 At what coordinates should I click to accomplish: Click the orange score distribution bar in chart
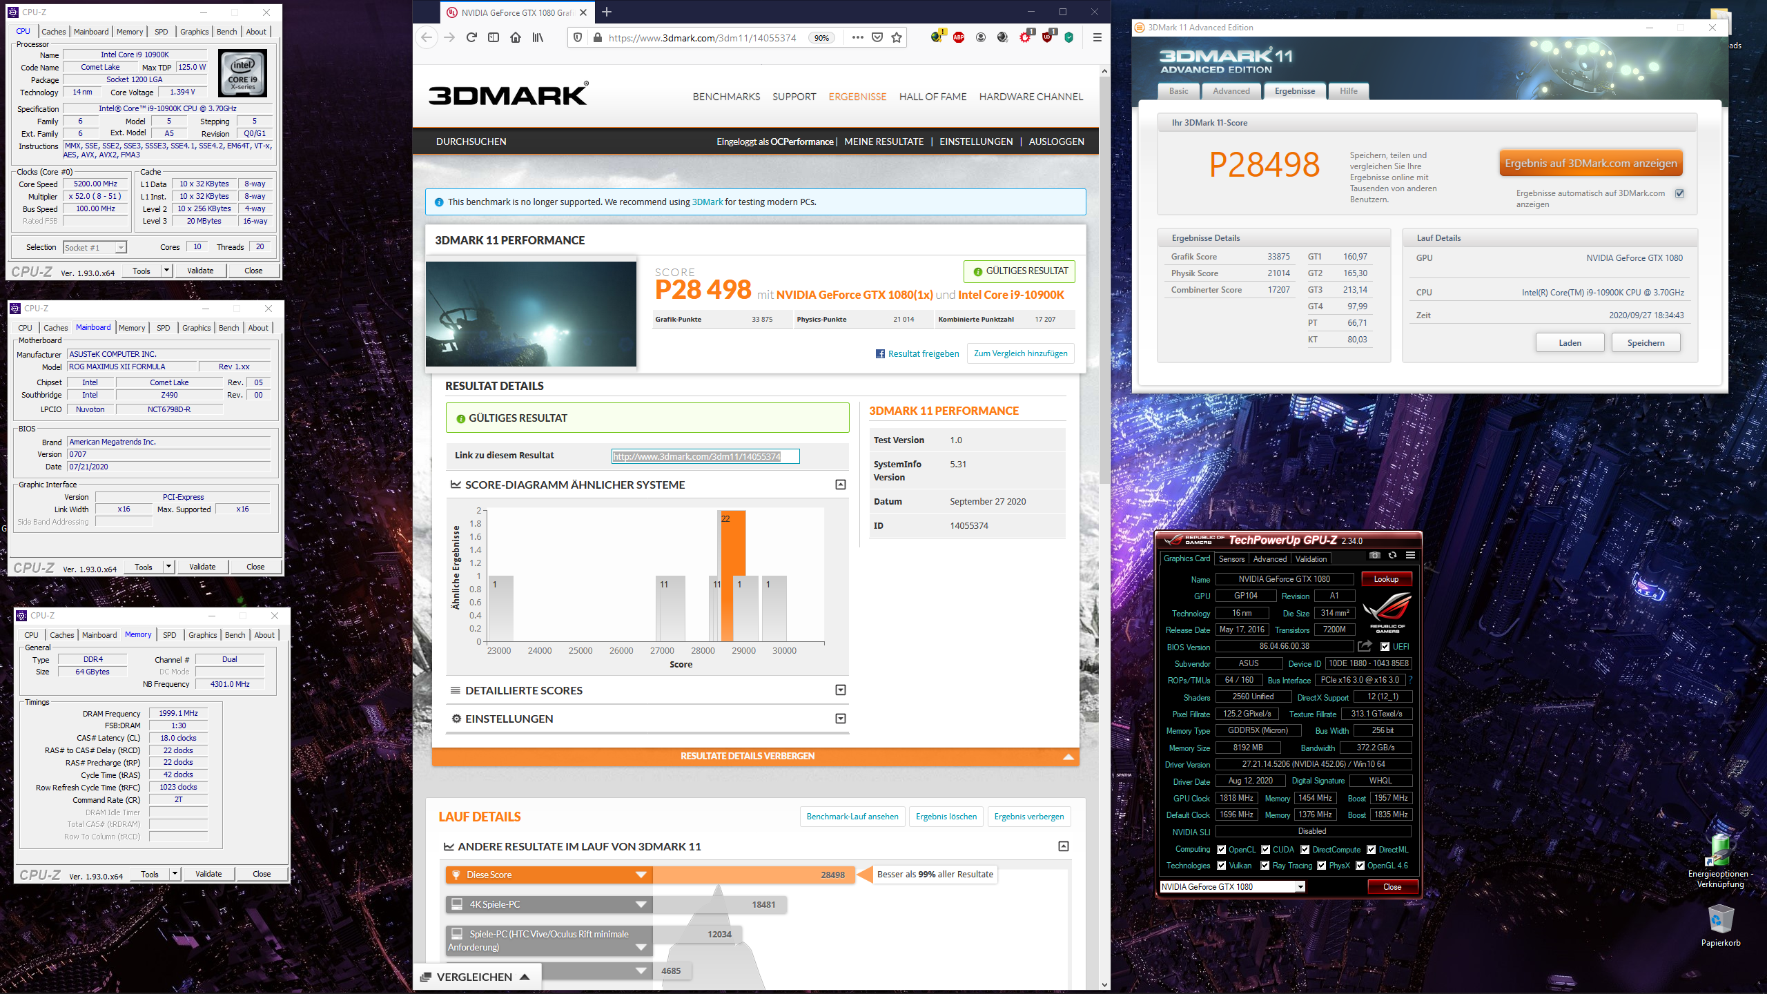pos(733,576)
